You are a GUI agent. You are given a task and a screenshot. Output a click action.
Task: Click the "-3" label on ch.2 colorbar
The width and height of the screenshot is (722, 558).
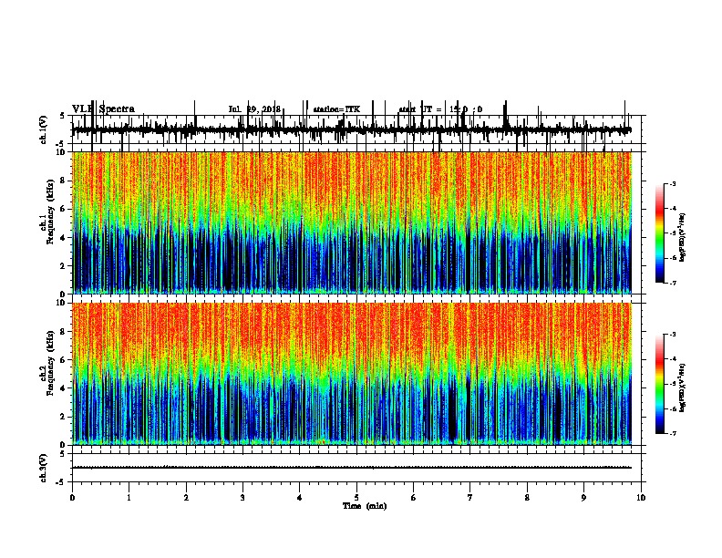point(673,335)
